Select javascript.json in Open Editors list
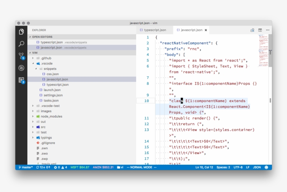 [82, 48]
